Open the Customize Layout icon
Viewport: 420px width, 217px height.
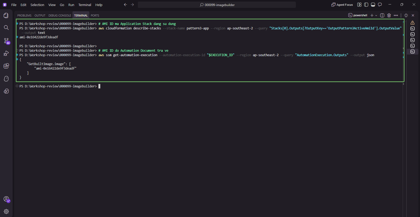[359, 5]
